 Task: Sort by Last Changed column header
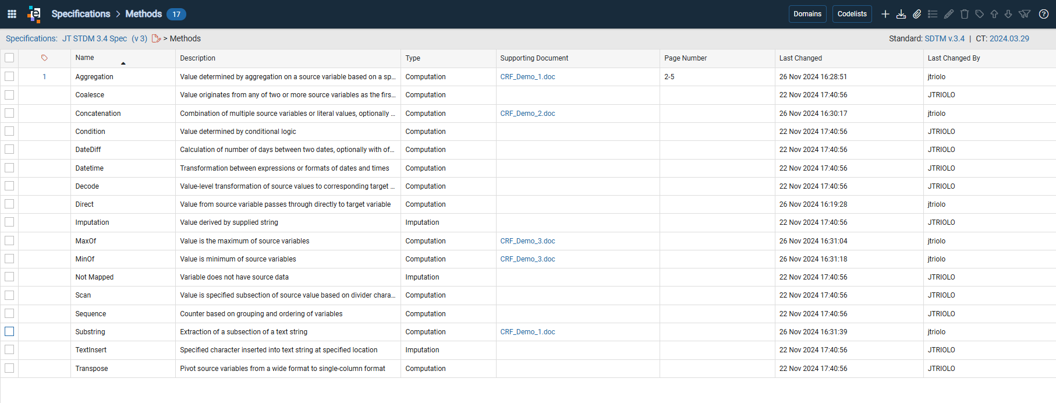coord(800,58)
